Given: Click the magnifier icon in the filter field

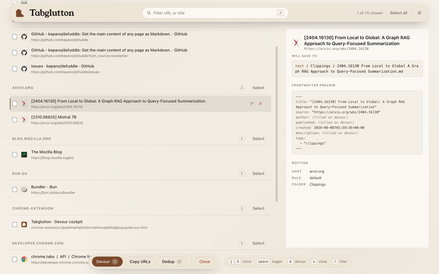Looking at the screenshot, I should pyautogui.click(x=149, y=13).
